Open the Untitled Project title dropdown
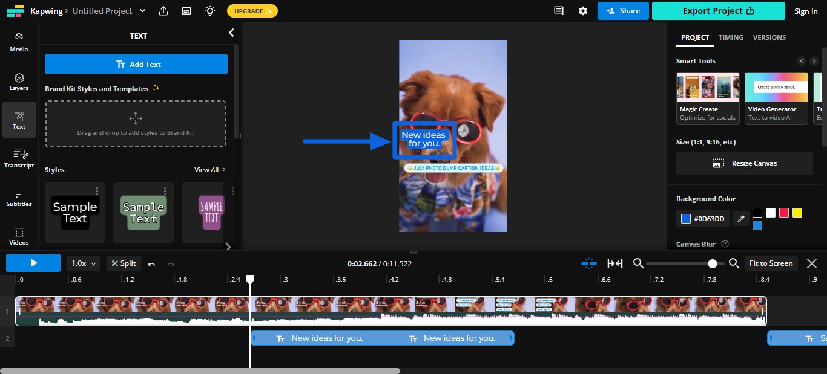This screenshot has width=827, height=374. coord(142,11)
